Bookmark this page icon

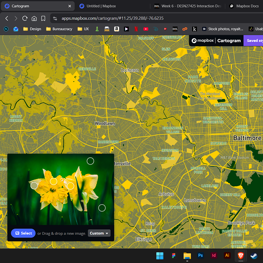pyautogui.click(x=43, y=18)
